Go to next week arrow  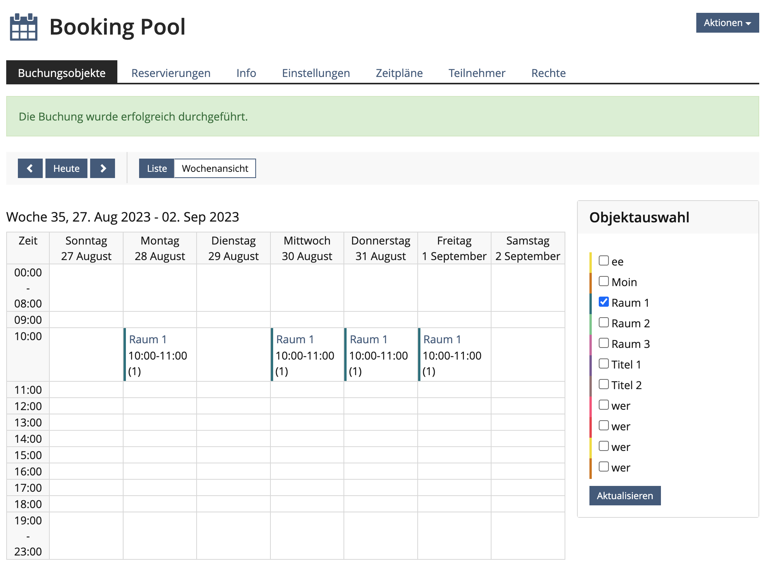103,168
